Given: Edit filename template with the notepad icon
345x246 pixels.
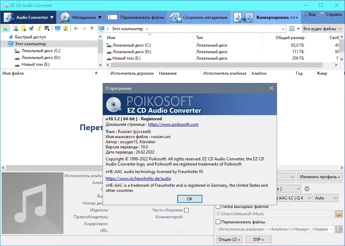Looking at the screenshot, I should pos(339,229).
